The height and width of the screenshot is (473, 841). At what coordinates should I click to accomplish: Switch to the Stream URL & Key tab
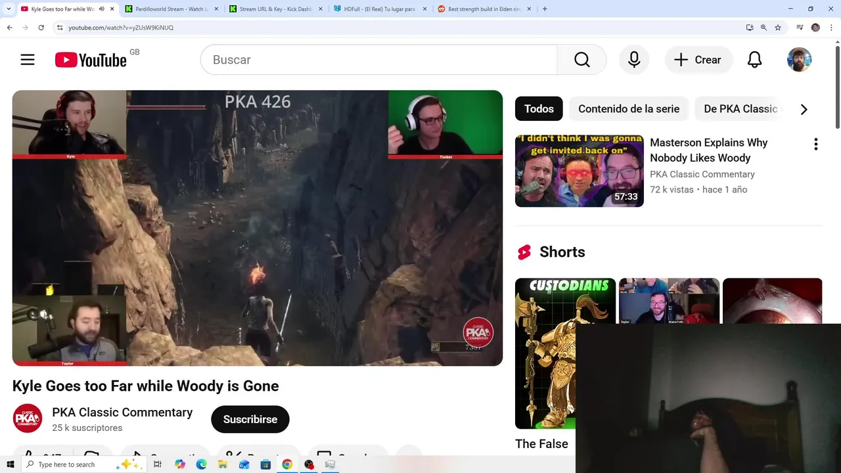[277, 9]
